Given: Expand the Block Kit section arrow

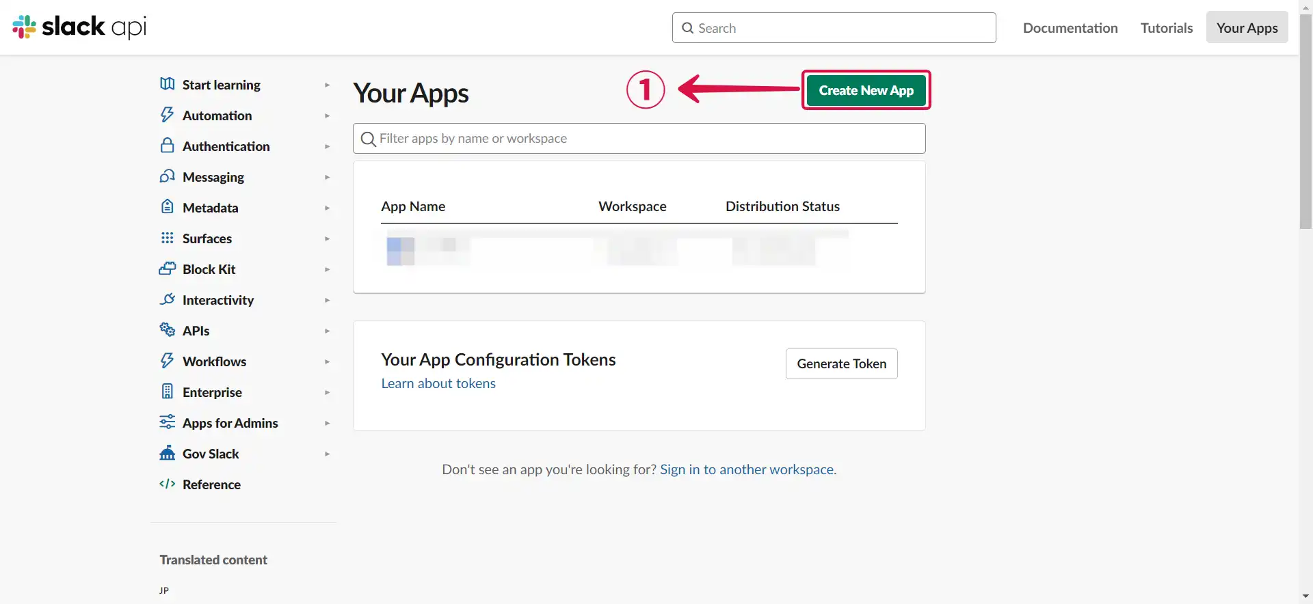Looking at the screenshot, I should click(x=327, y=269).
